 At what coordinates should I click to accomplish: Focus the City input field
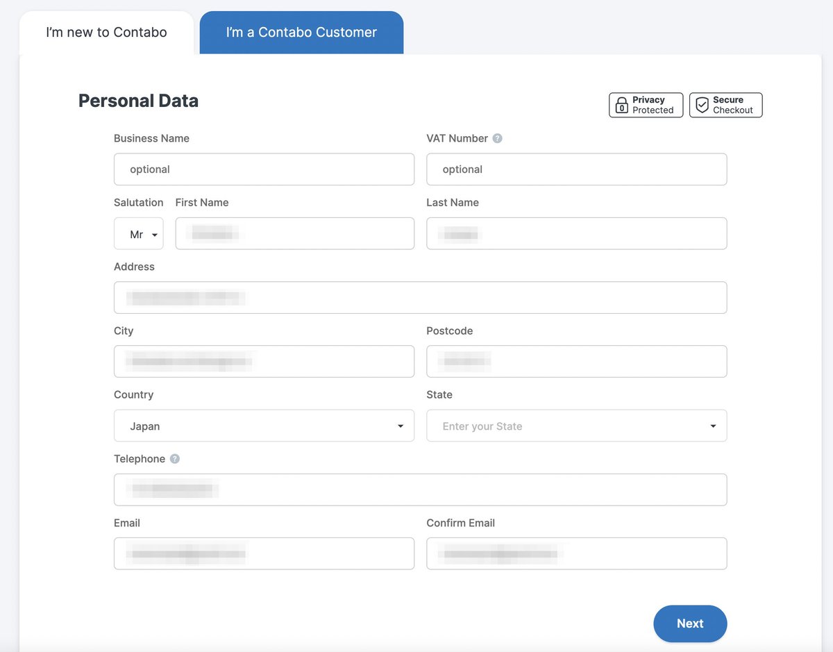(264, 362)
